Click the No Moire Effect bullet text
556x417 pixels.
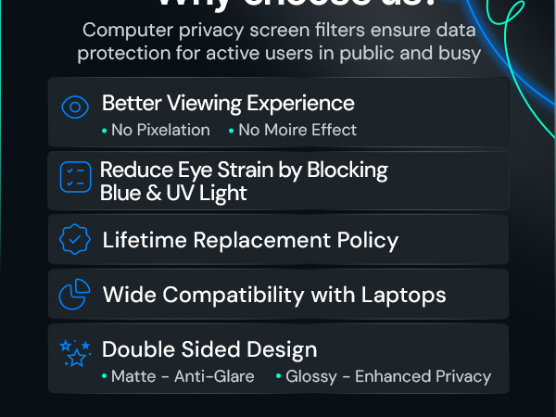pos(297,130)
